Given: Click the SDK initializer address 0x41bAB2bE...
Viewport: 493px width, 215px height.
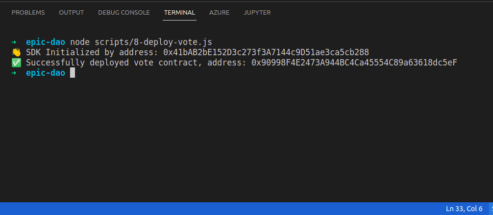Looking at the screenshot, I should [266, 52].
